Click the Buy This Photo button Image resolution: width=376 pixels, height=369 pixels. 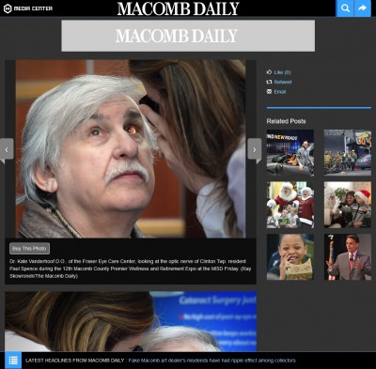click(29, 249)
